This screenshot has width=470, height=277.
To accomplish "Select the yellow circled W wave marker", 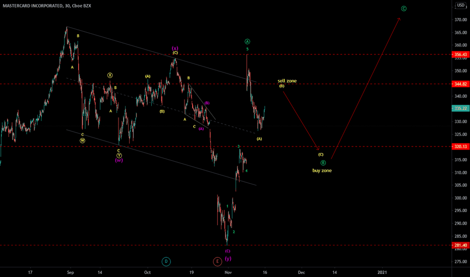I will (x=82, y=141).
